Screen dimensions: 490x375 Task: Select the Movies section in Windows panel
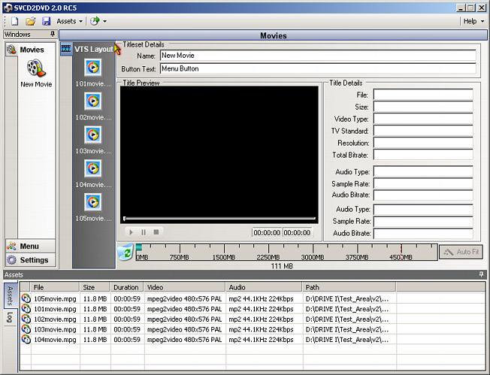click(x=30, y=50)
